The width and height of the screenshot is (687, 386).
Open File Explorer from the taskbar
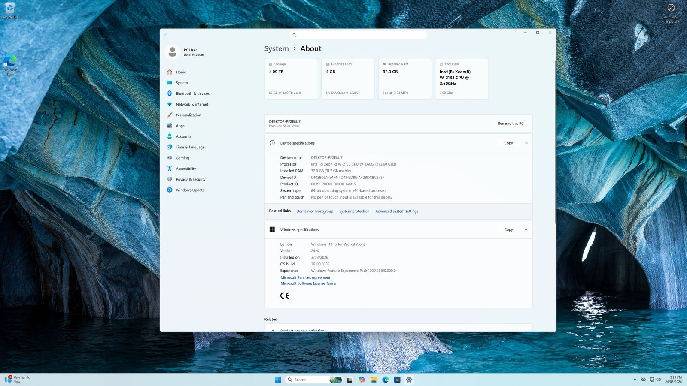374,380
